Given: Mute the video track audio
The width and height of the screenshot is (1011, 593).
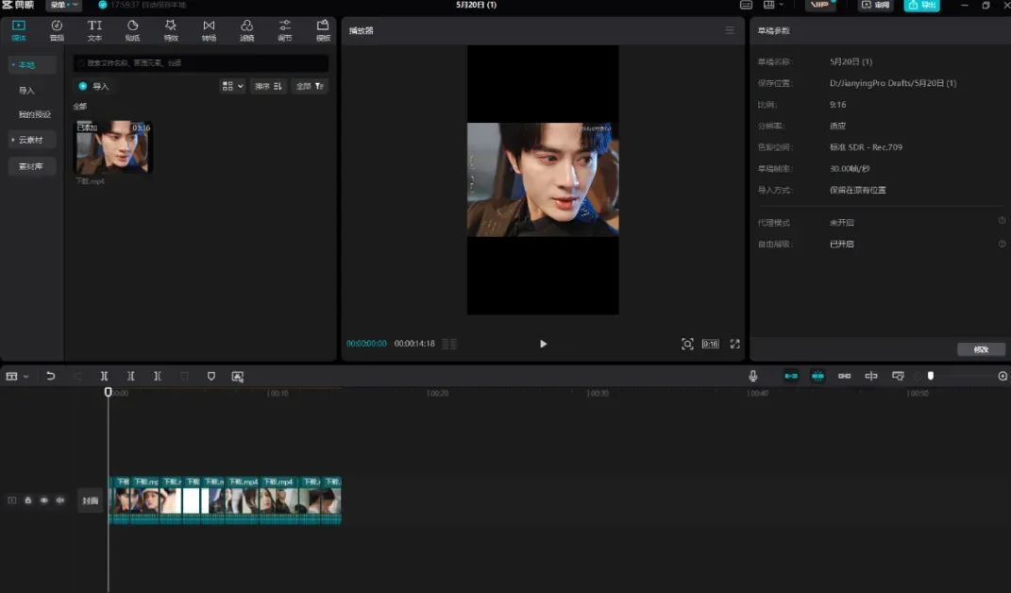Looking at the screenshot, I should tap(59, 500).
